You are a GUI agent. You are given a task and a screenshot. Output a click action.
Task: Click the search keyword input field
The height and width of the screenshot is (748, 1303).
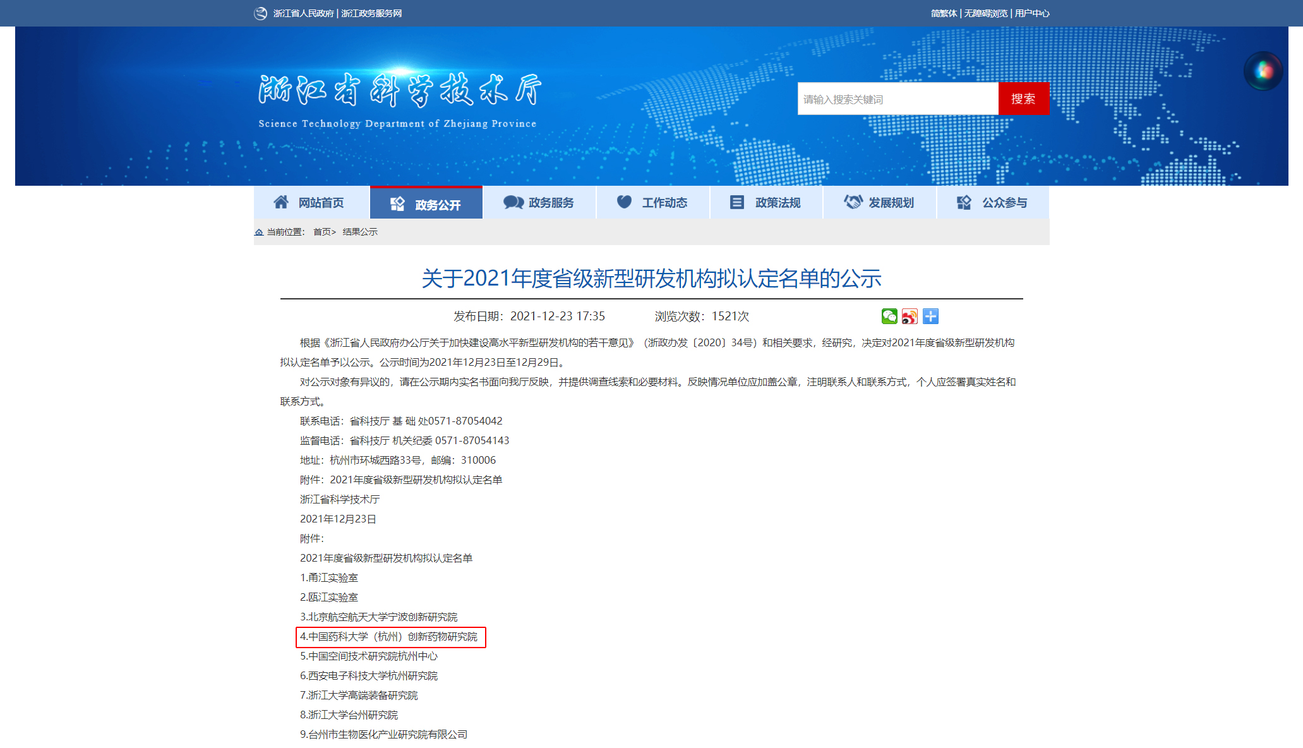[x=898, y=99]
